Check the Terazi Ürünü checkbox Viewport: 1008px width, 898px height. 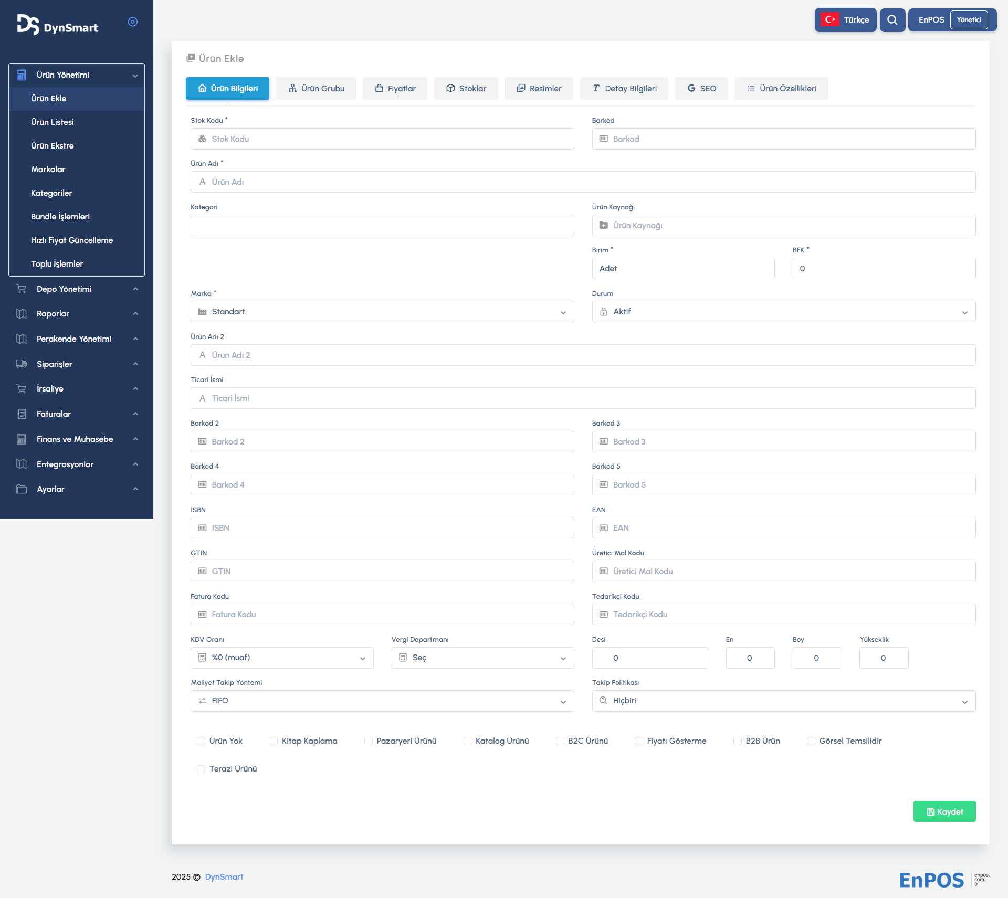click(201, 769)
